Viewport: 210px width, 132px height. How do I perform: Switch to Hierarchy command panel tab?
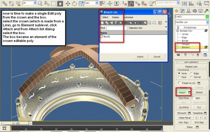(188, 11)
